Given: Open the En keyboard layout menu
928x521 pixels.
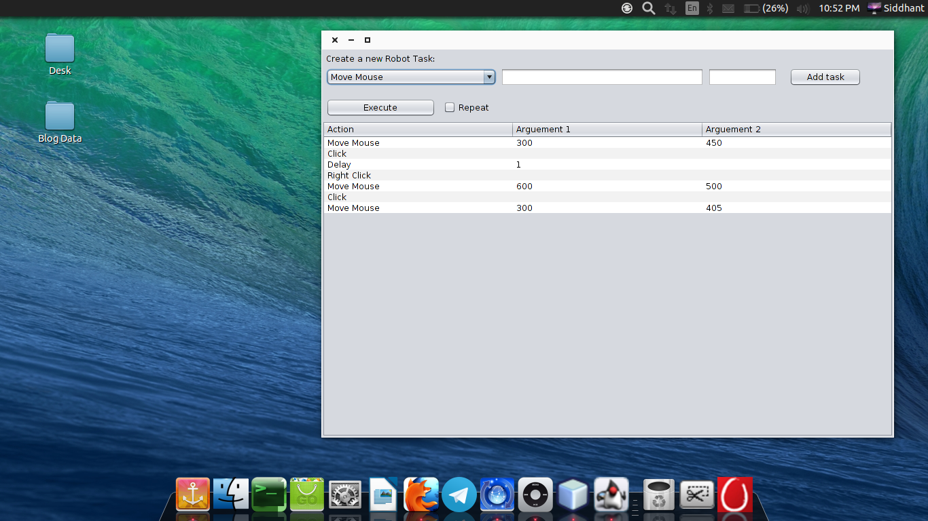Looking at the screenshot, I should tap(691, 8).
